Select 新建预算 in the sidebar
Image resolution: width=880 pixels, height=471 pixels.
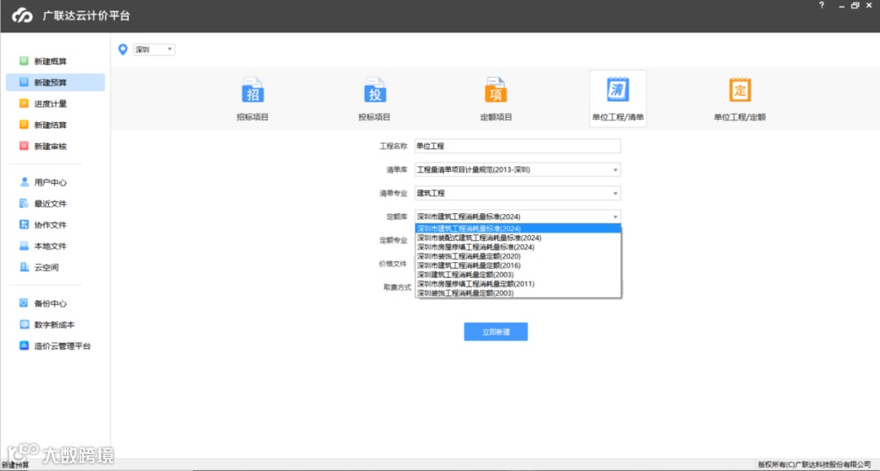tap(55, 82)
